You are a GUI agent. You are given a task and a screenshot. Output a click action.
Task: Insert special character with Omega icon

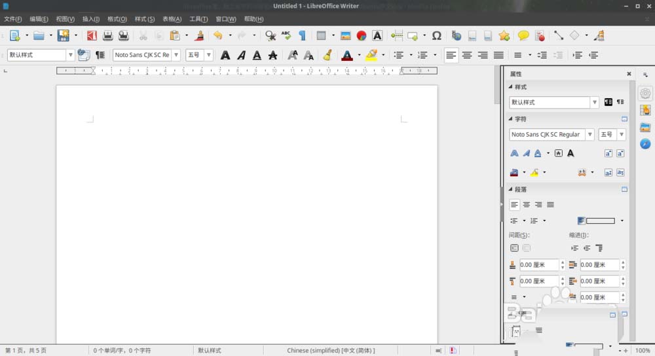(437, 35)
